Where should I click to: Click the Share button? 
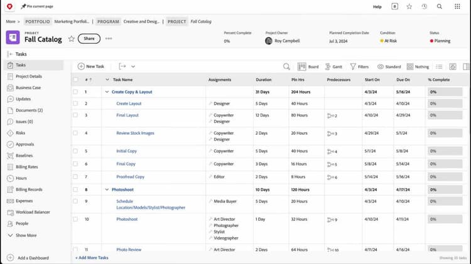click(x=89, y=39)
